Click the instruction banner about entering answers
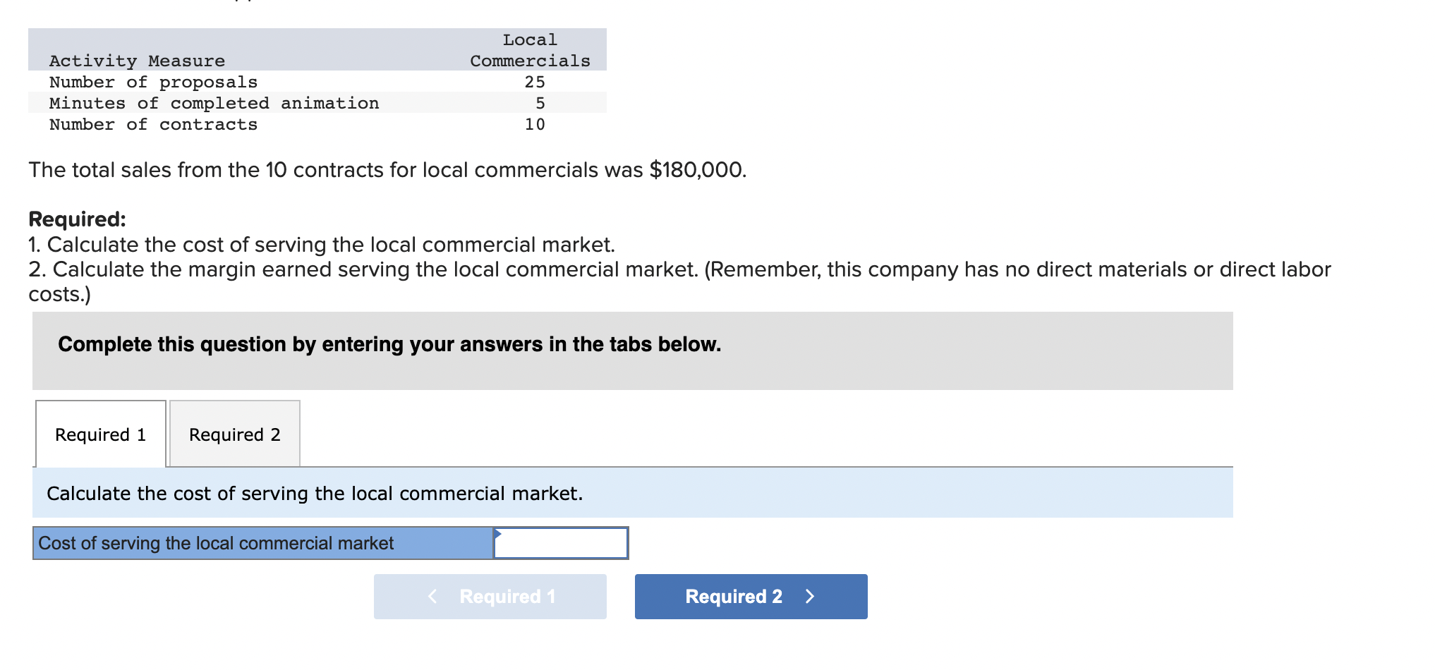Viewport: 1435px width, 670px height. coord(389,345)
